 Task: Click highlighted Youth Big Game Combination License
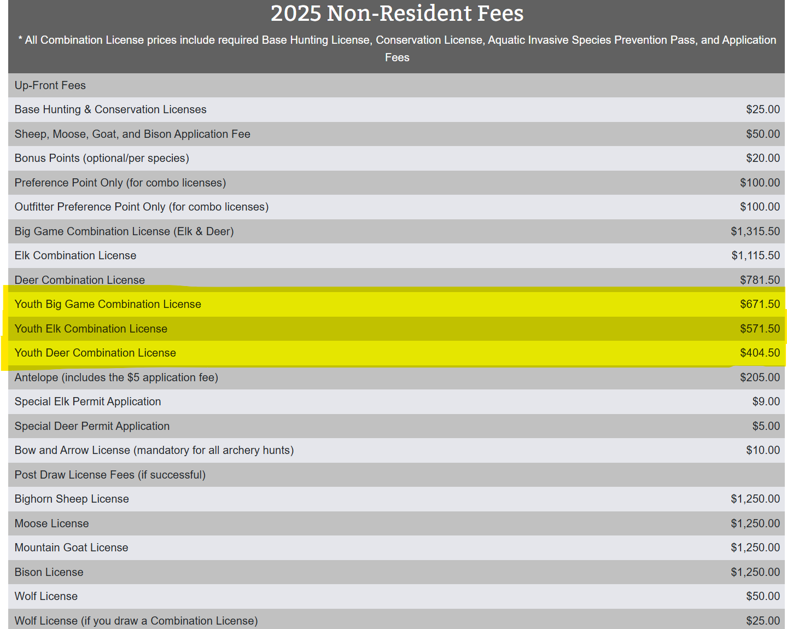pyautogui.click(x=108, y=304)
